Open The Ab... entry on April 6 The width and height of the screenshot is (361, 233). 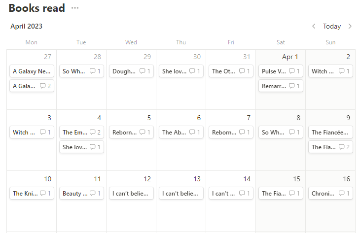[x=174, y=132]
